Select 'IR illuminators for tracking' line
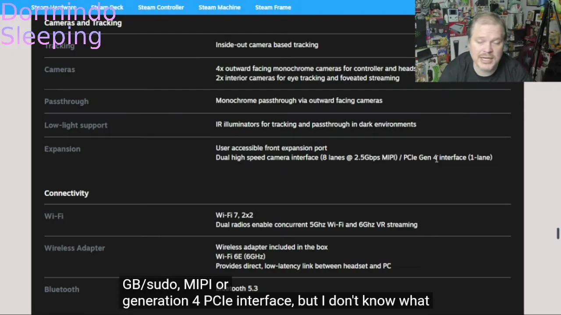 pos(316,124)
